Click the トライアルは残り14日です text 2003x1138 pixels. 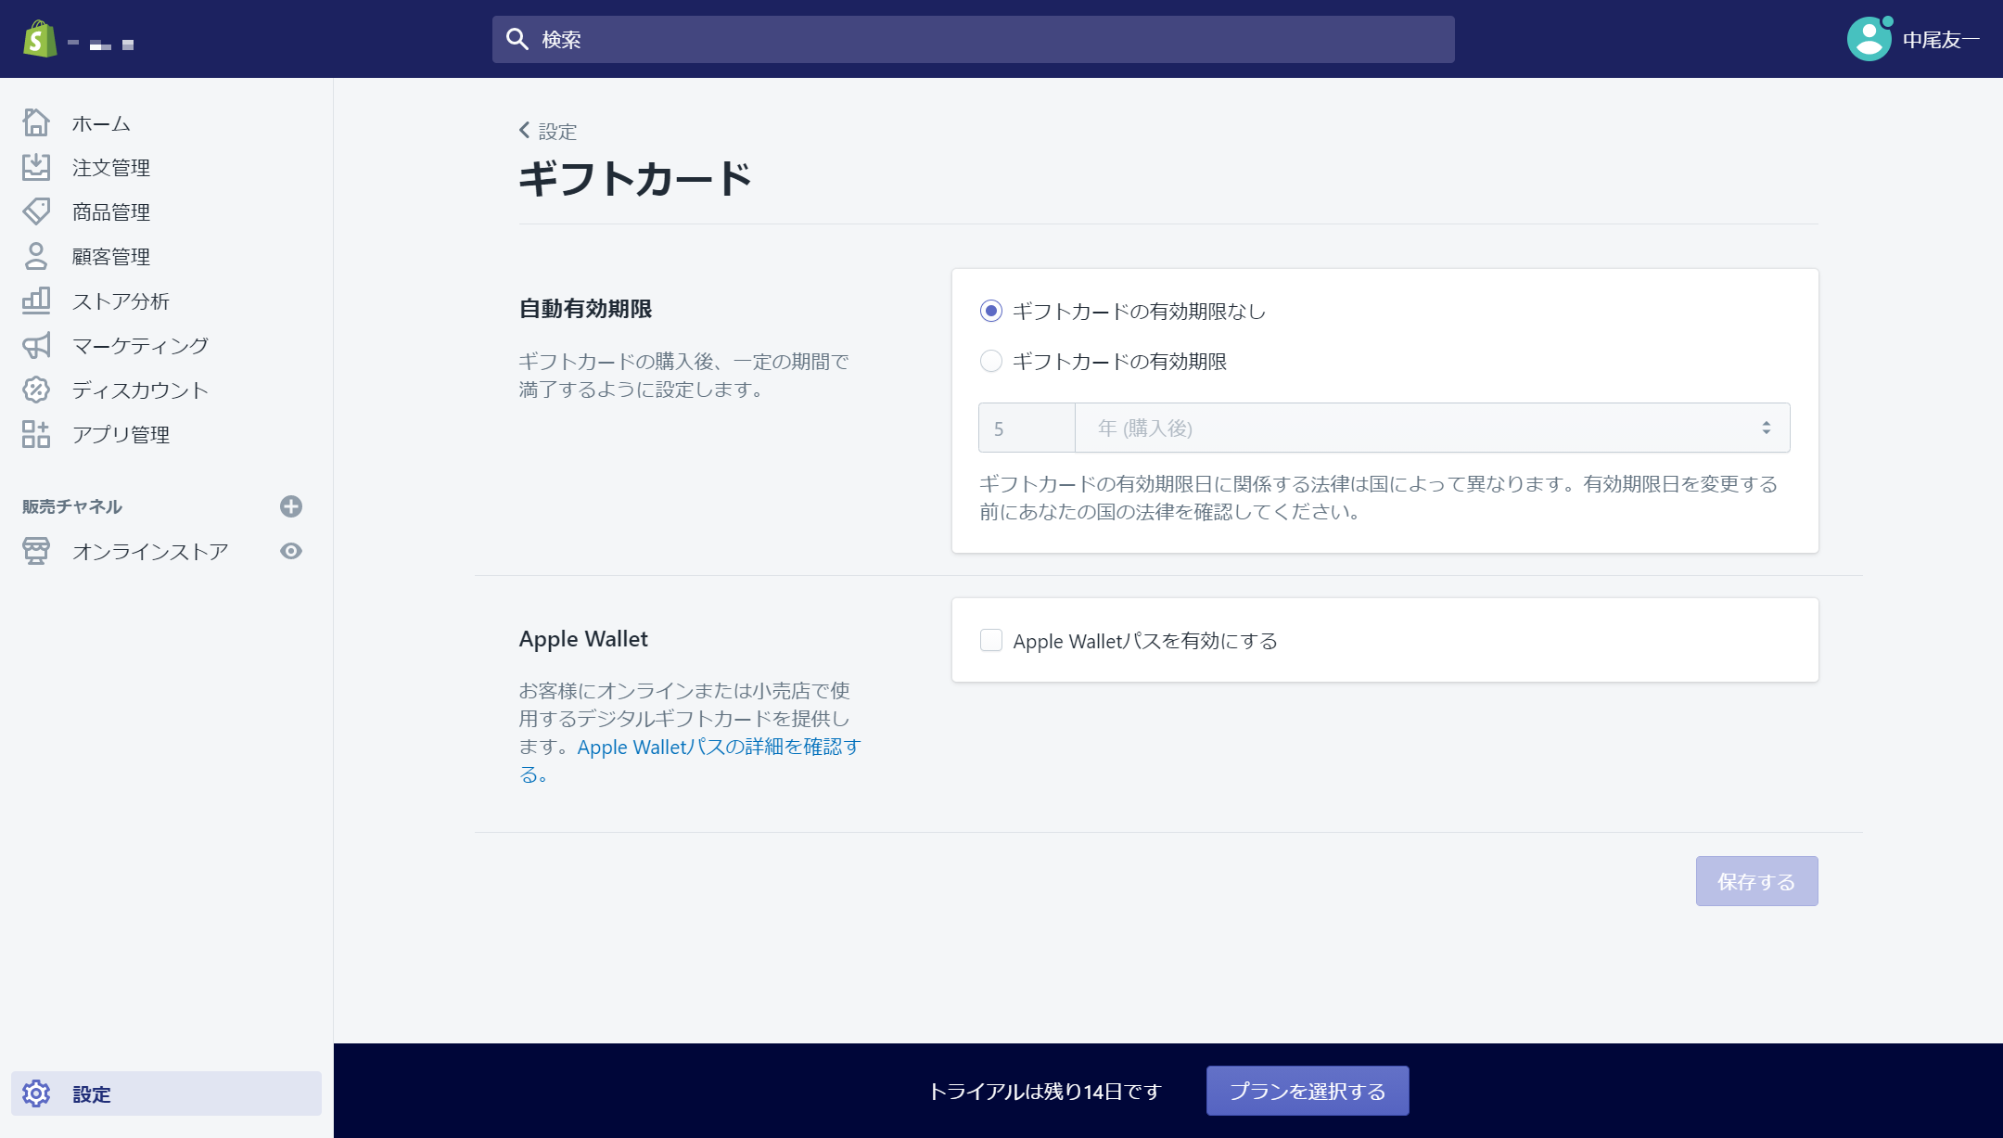click(1045, 1091)
